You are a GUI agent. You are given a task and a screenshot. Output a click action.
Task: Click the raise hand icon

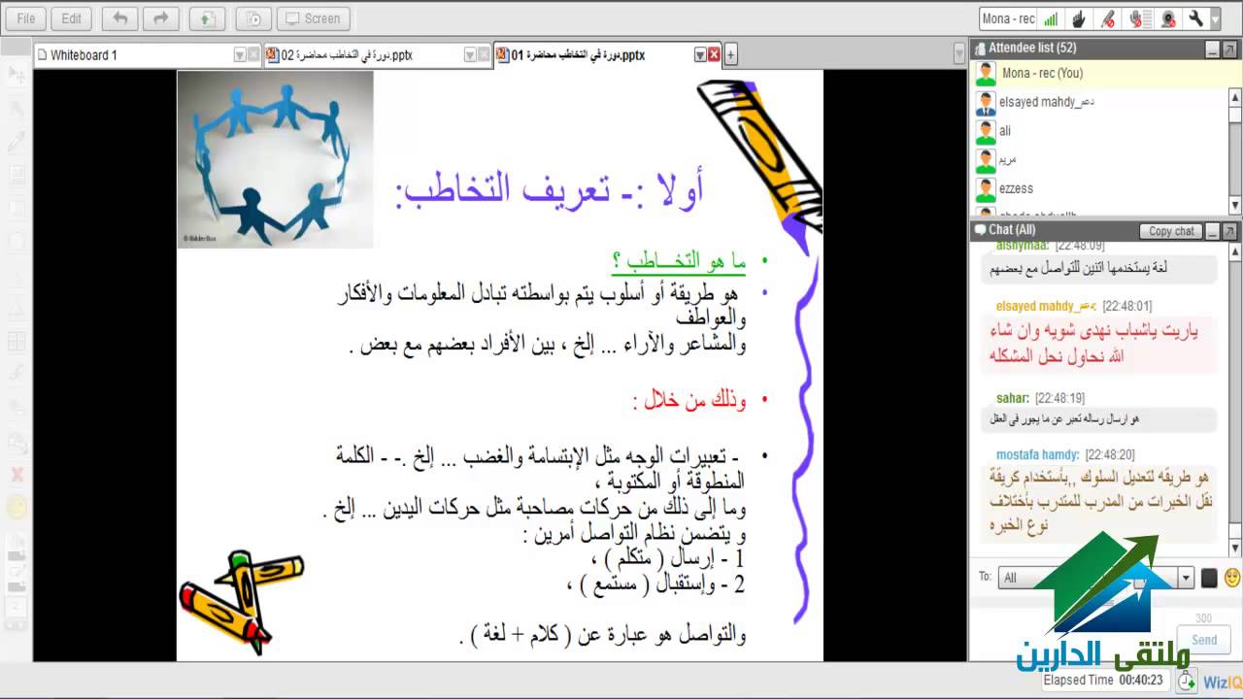point(1078,18)
